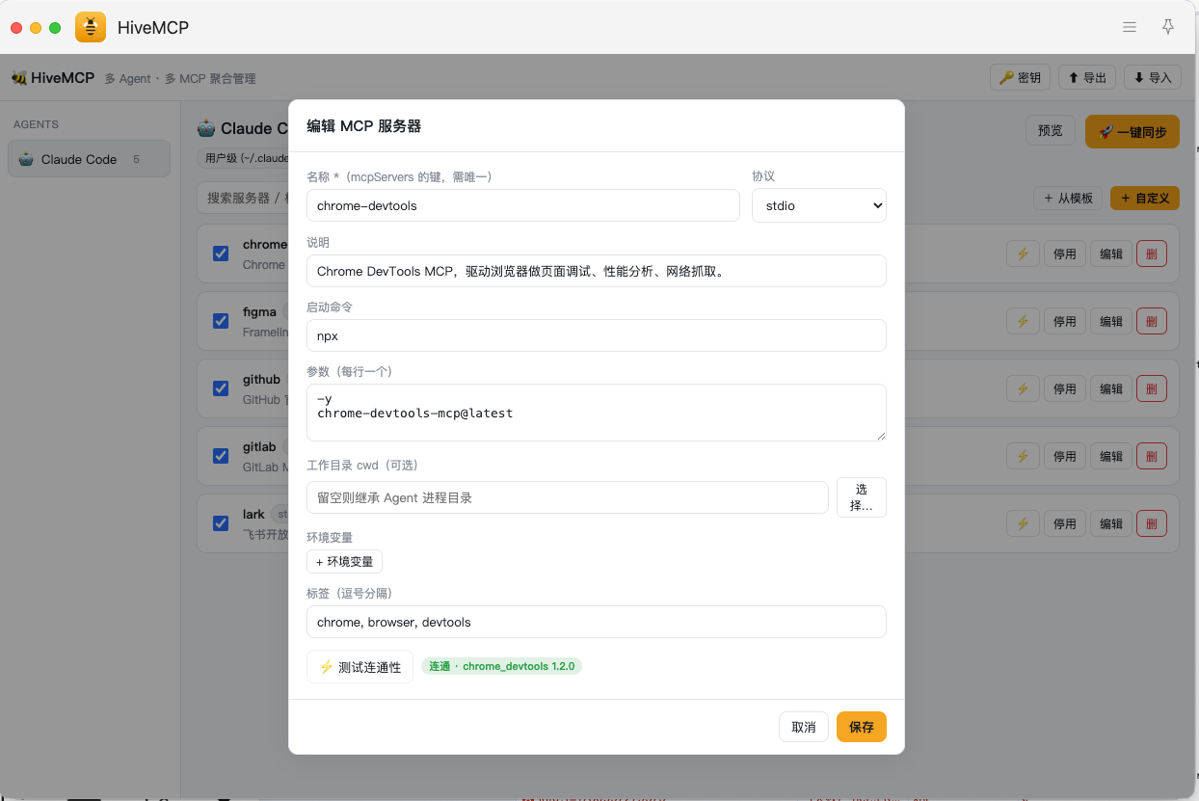Open the 协议 stdio protocol dropdown
Viewport: 1199px width, 801px height.
point(819,205)
